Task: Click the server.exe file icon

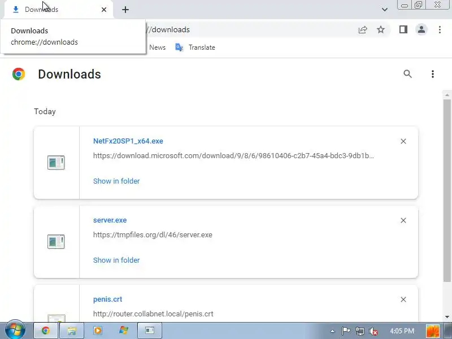Action: pos(56,242)
